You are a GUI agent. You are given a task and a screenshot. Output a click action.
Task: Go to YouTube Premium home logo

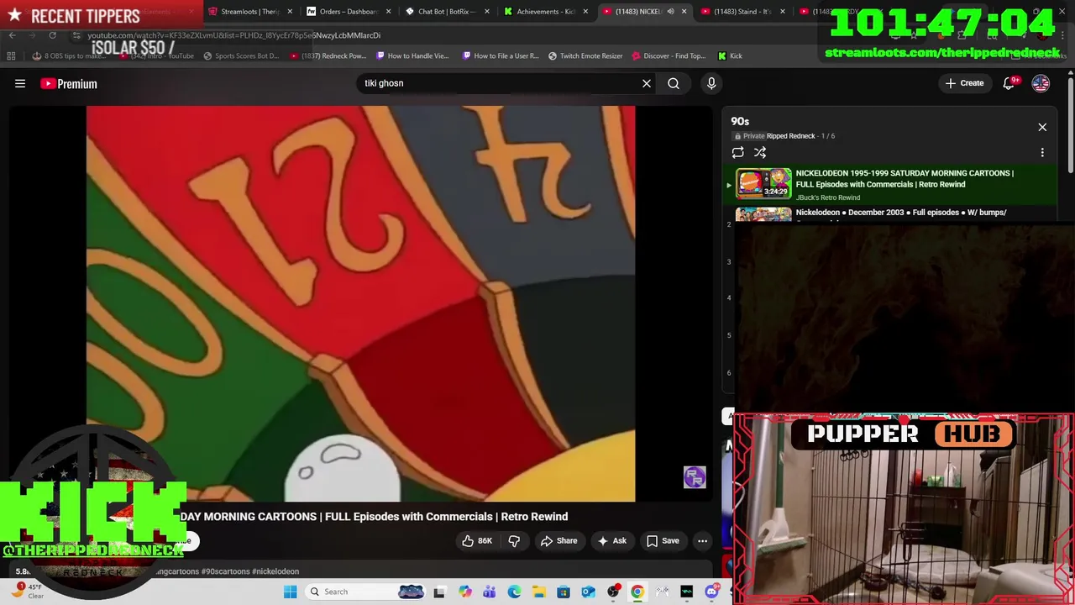69,84
